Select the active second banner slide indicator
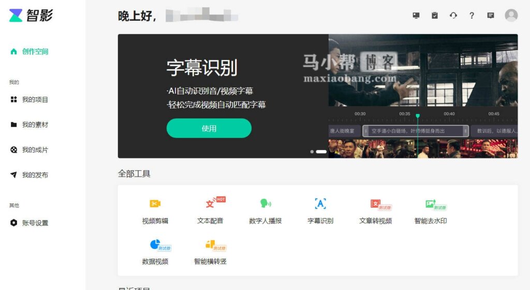 click(x=321, y=152)
